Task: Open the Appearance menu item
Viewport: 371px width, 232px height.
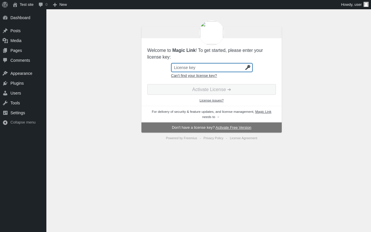Action: pos(23,73)
